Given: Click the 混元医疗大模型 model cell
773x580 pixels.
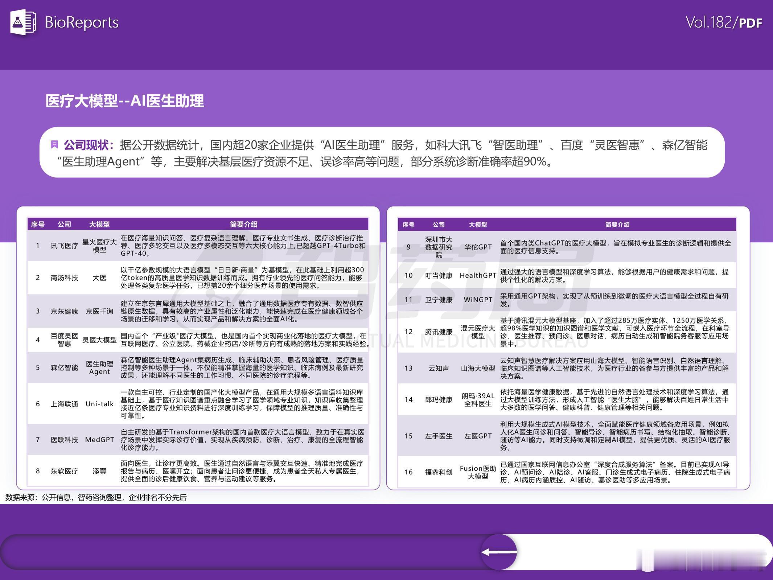Looking at the screenshot, I should pos(478,332).
